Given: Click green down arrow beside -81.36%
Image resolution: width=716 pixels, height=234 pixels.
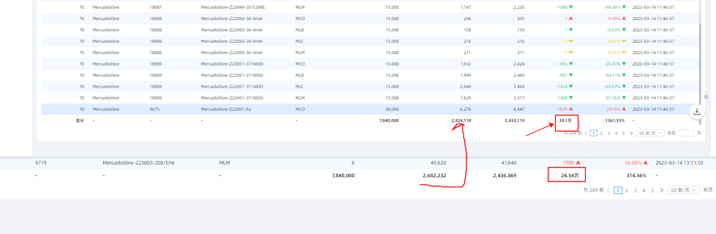Looking at the screenshot, I should (624, 98).
